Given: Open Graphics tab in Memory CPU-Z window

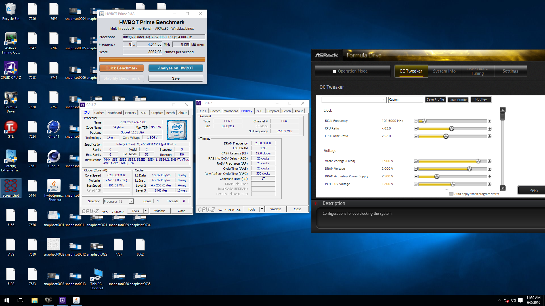Looking at the screenshot, I should (x=273, y=111).
